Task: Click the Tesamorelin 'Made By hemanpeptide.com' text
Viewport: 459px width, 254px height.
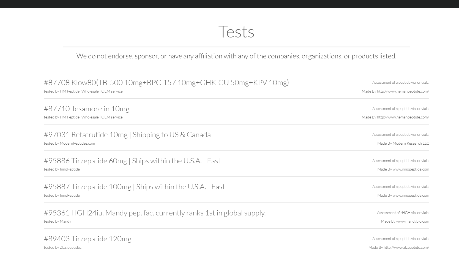Action: 395,117
